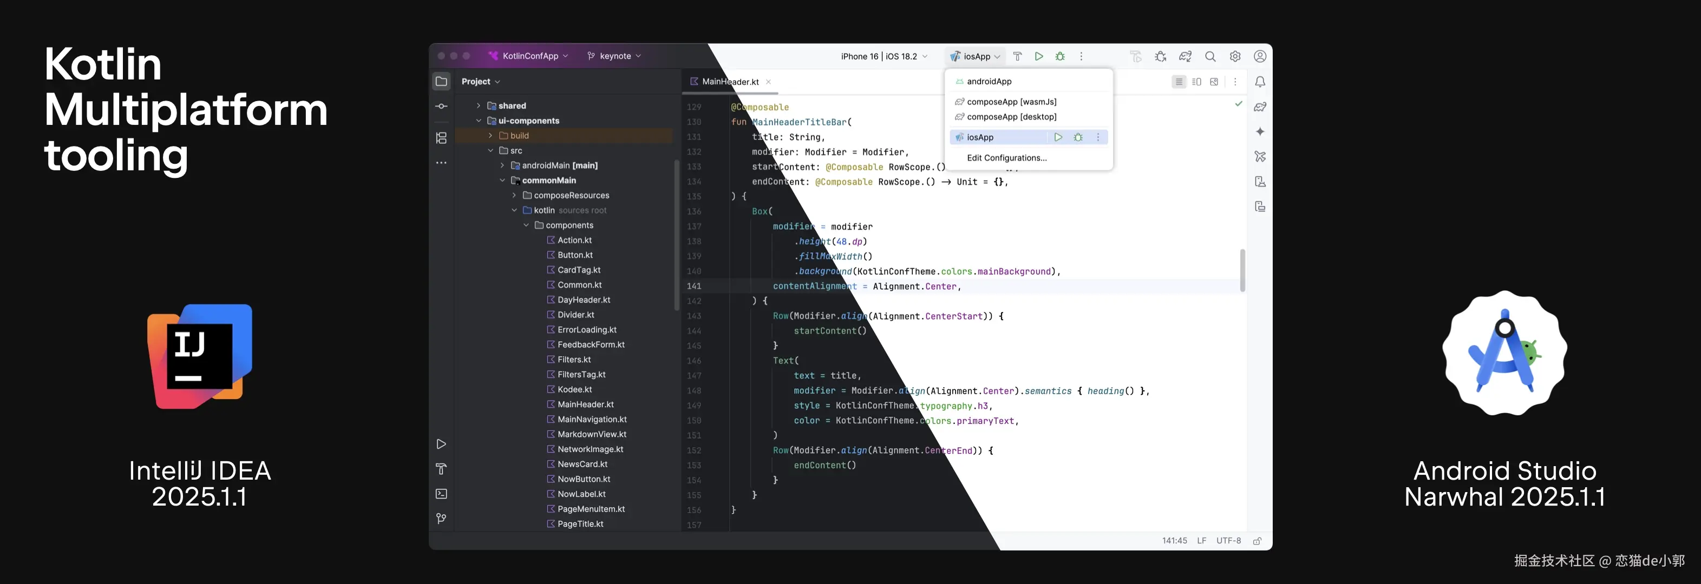Open Git branch tool window icon
Screen dimensions: 1701x584
click(x=441, y=519)
